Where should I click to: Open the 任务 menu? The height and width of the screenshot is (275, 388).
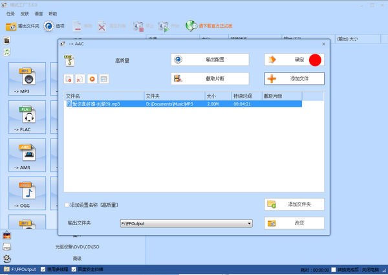10,14
